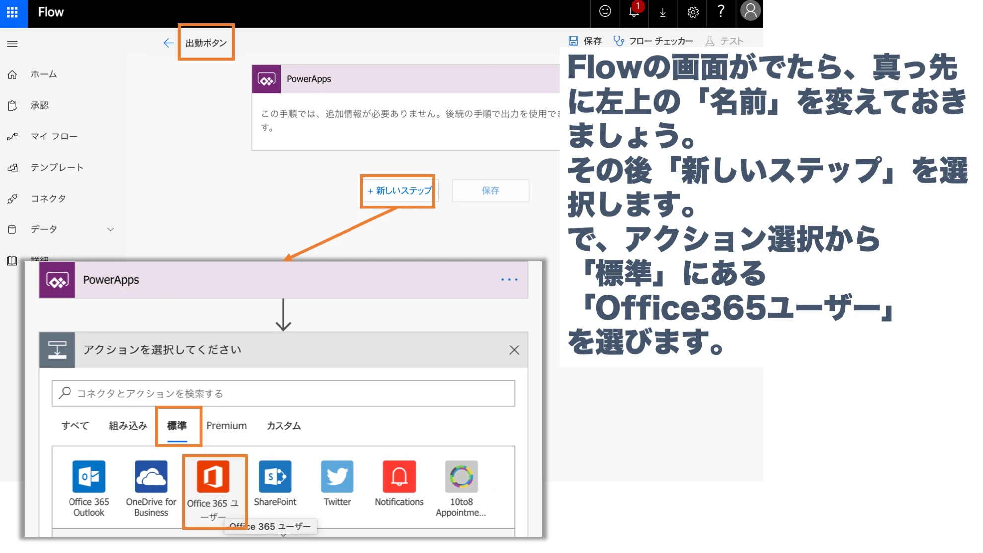Select the OneDrive for Business connector
Image resolution: width=983 pixels, height=553 pixels.
(x=151, y=489)
